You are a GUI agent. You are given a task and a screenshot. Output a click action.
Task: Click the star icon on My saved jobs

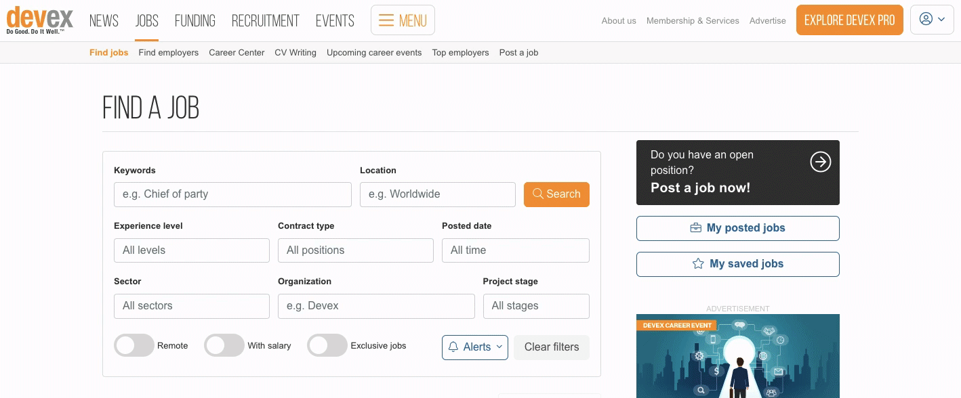pyautogui.click(x=698, y=264)
